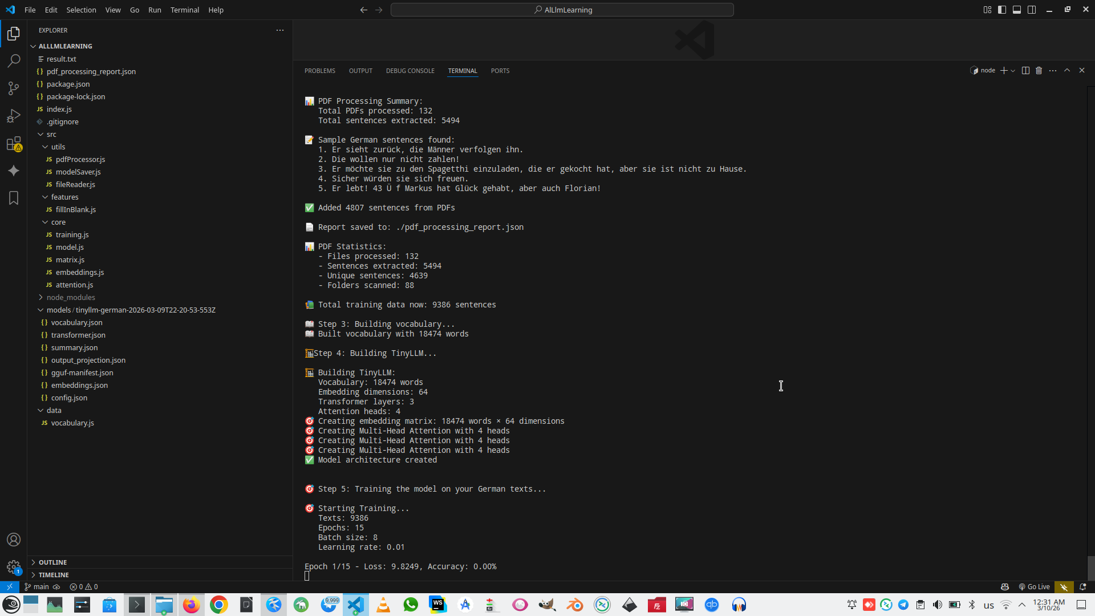Toggle the bottom panel visibility

click(1017, 10)
